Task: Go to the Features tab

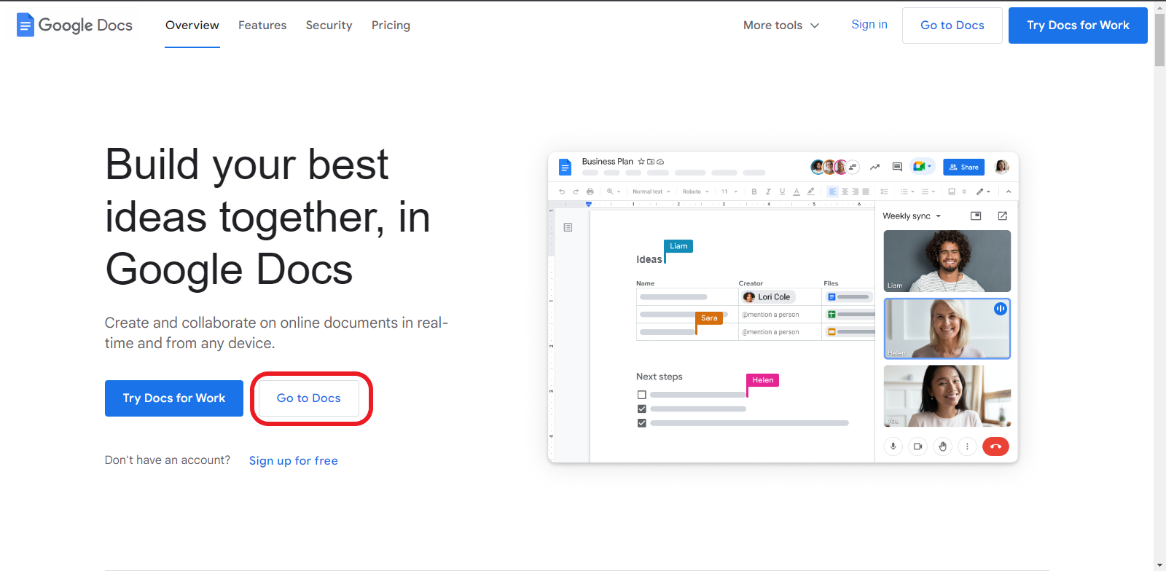Action: click(x=262, y=25)
